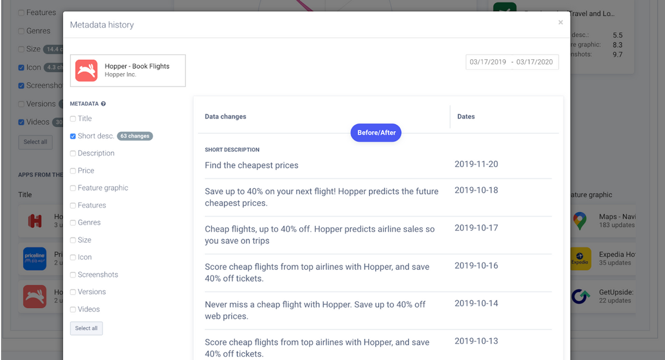Check the Versions checkbox in modal
Viewport: 665px width, 360px height.
coord(73,292)
